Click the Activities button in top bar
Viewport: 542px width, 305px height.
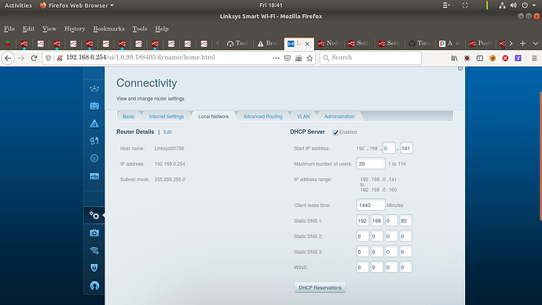pyautogui.click(x=18, y=5)
